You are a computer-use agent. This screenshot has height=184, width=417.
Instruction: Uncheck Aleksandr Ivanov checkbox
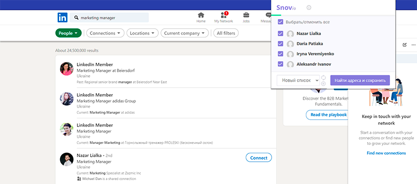click(x=280, y=64)
